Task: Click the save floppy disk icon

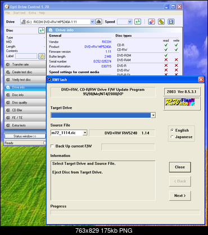Action: (x=171, y=21)
